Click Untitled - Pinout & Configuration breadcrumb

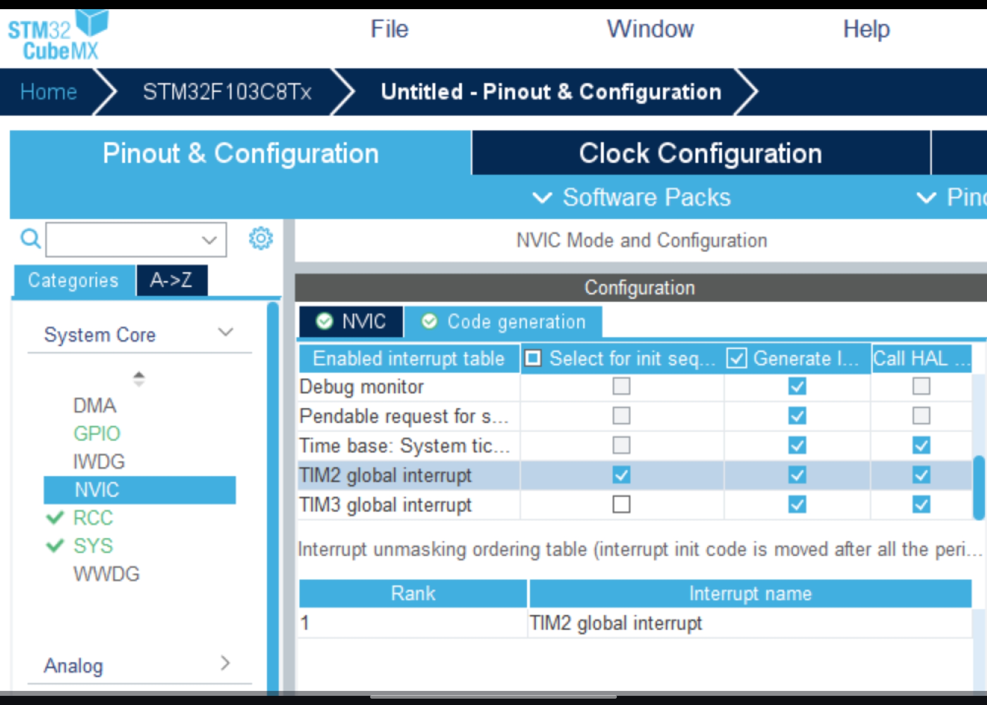pos(551,92)
